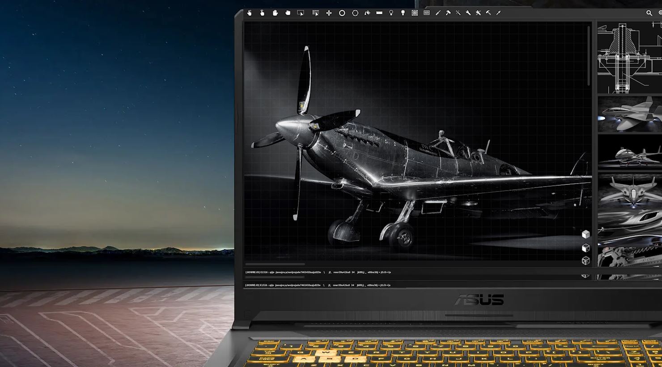Viewport: 662px width, 367px height.
Task: Select the ruler measure tool
Action: click(x=379, y=13)
